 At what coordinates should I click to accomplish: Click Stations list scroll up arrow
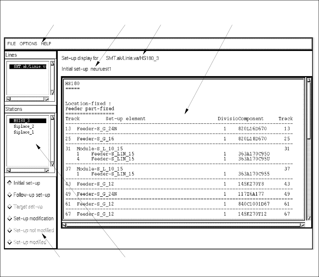tap(53, 117)
